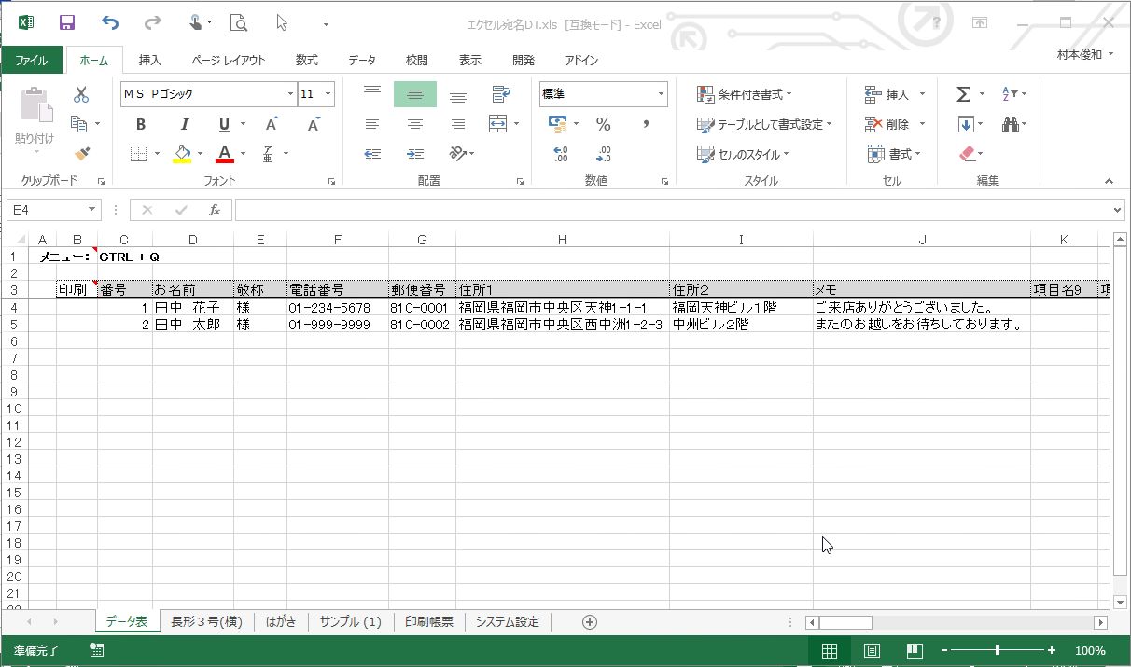Click the zoom slider in status bar

coord(998,650)
